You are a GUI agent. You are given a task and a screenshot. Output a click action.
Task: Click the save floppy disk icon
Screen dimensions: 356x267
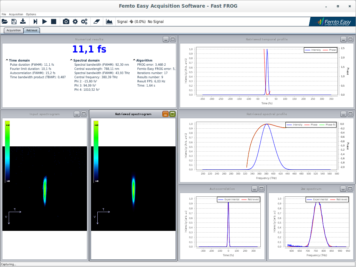coord(14,22)
